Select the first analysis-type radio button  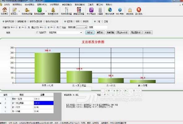click(3, 21)
